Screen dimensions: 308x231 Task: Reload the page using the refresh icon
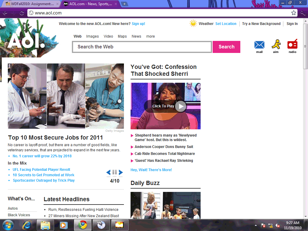[22, 13]
